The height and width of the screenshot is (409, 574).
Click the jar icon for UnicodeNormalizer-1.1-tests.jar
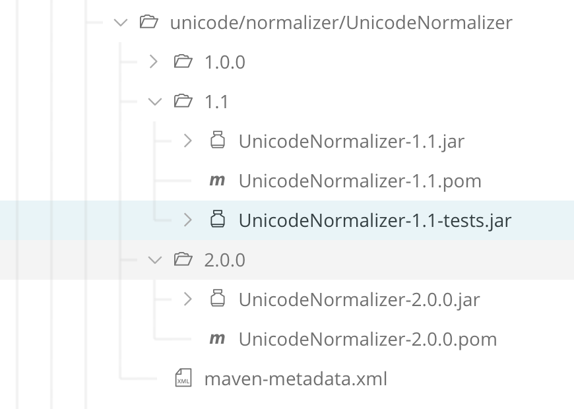click(x=218, y=220)
